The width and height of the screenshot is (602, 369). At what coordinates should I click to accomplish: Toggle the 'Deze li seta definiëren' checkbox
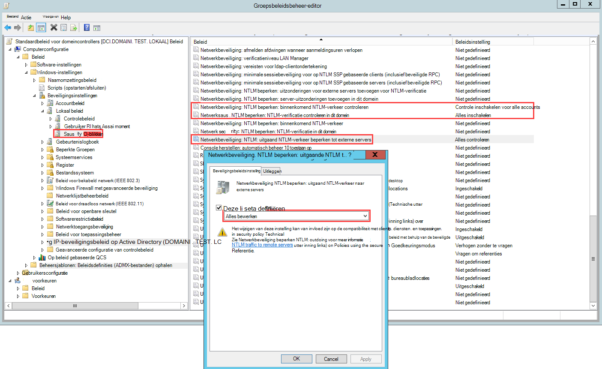pos(219,208)
